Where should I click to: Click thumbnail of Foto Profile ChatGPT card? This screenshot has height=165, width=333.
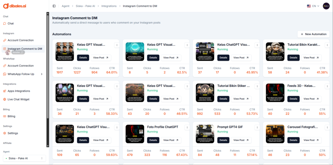click(x=135, y=134)
